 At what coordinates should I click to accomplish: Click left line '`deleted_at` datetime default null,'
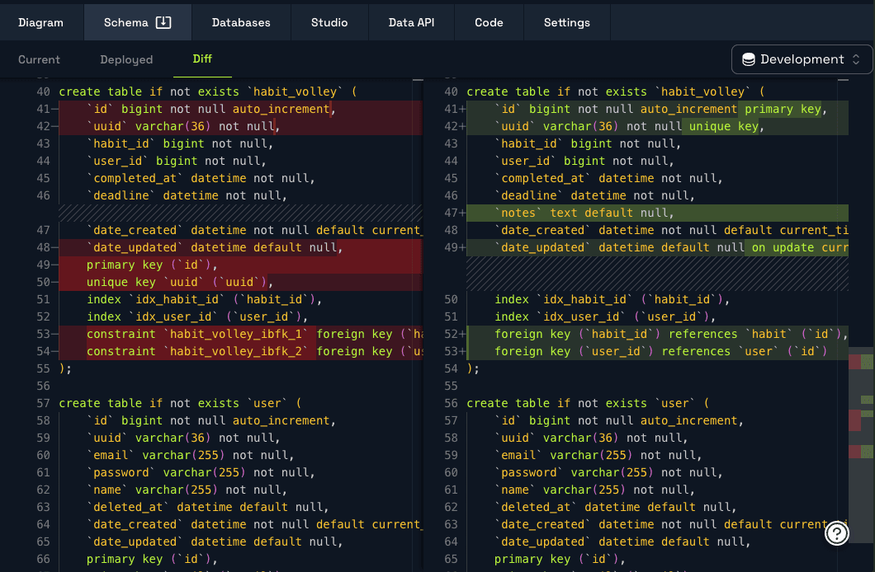point(207,507)
